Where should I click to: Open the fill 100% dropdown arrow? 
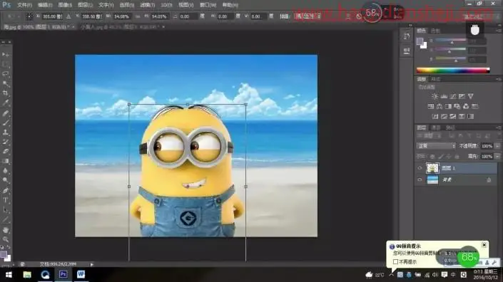(x=497, y=157)
